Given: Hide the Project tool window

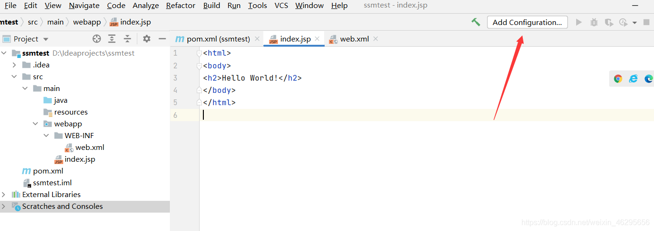Looking at the screenshot, I should [x=162, y=39].
